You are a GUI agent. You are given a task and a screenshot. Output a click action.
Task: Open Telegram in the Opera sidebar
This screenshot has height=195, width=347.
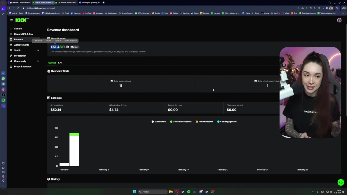click(3, 84)
